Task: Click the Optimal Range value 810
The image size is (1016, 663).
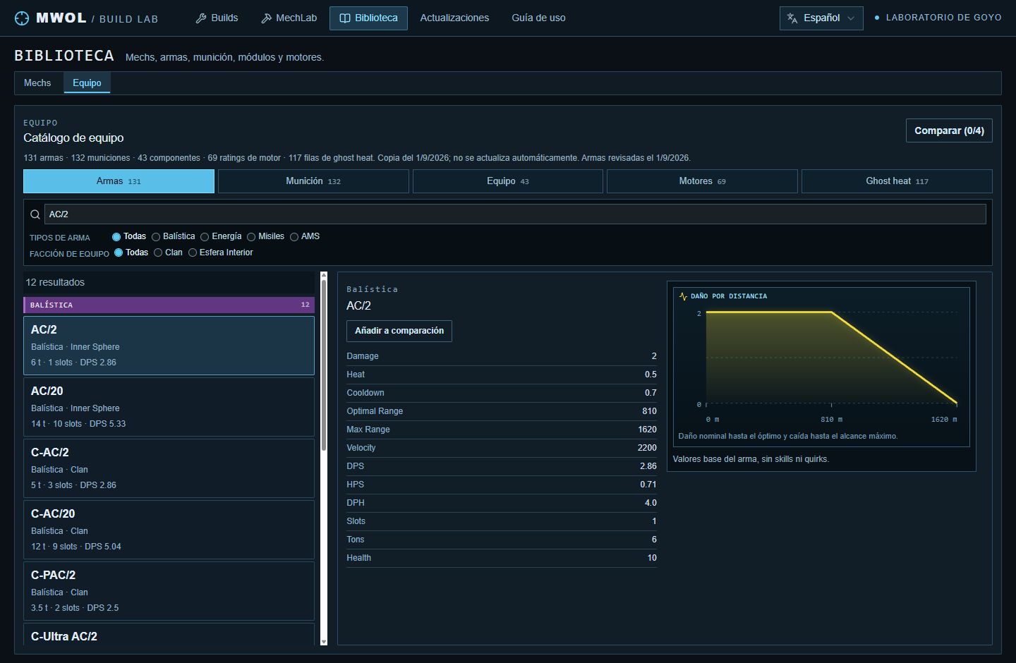Action: click(649, 411)
